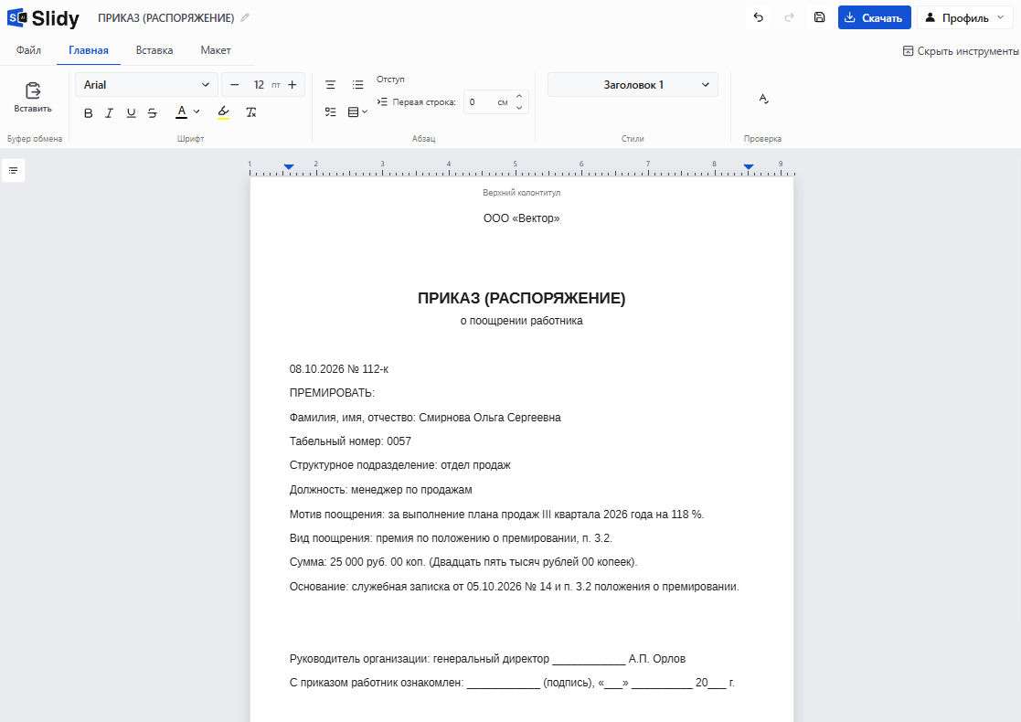
Task: Decrease font size with the minus button
Action: coord(234,85)
